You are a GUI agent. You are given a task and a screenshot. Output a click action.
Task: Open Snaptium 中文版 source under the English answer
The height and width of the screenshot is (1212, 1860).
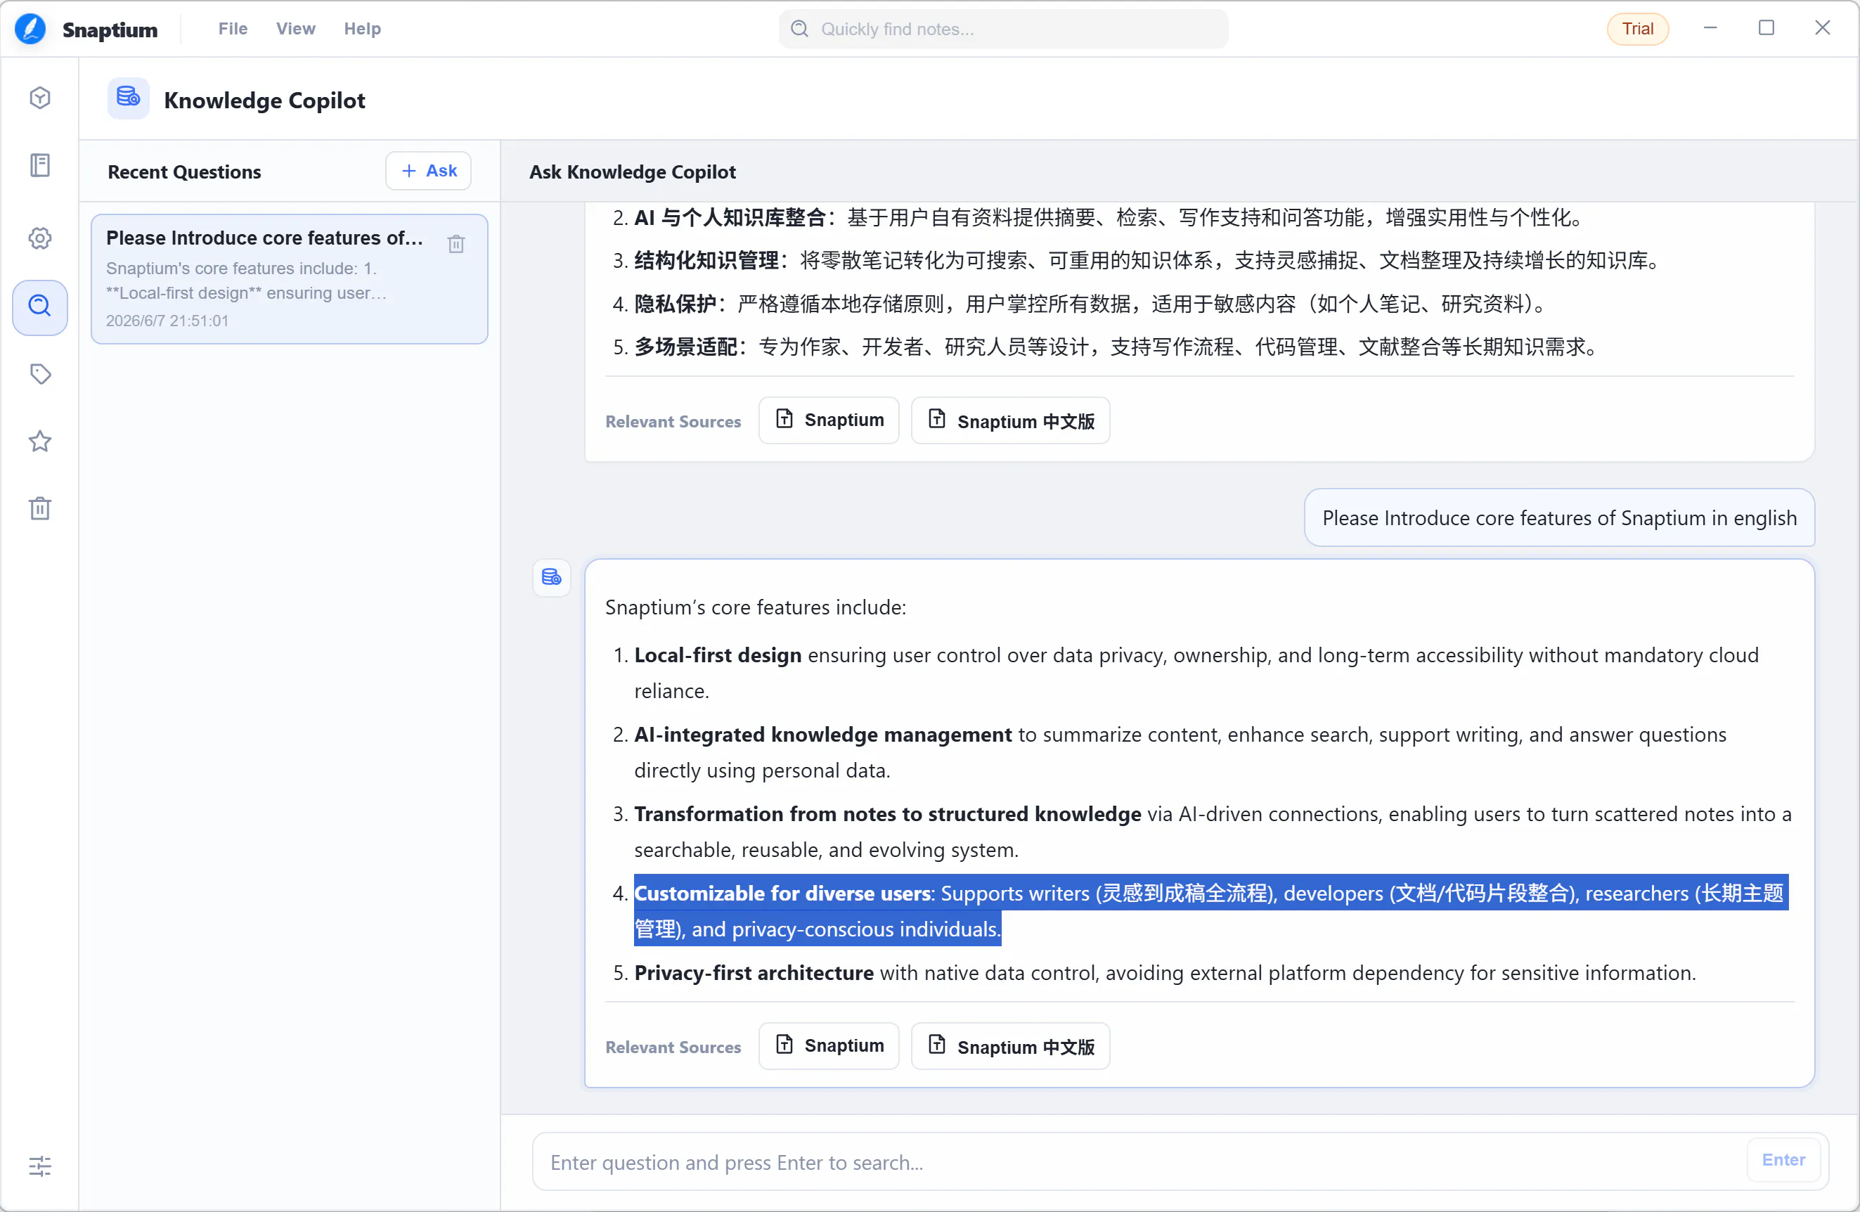point(1011,1045)
